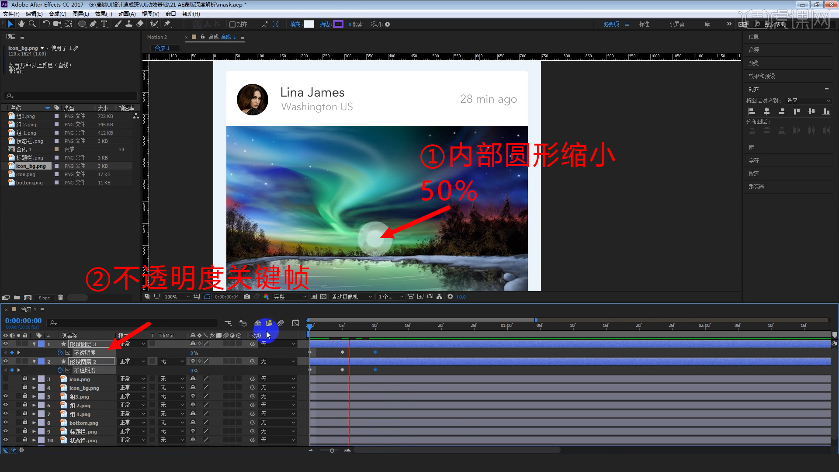Open the 活动摄像机 camera view dropdown
This screenshot has height=472, width=839.
click(x=352, y=297)
